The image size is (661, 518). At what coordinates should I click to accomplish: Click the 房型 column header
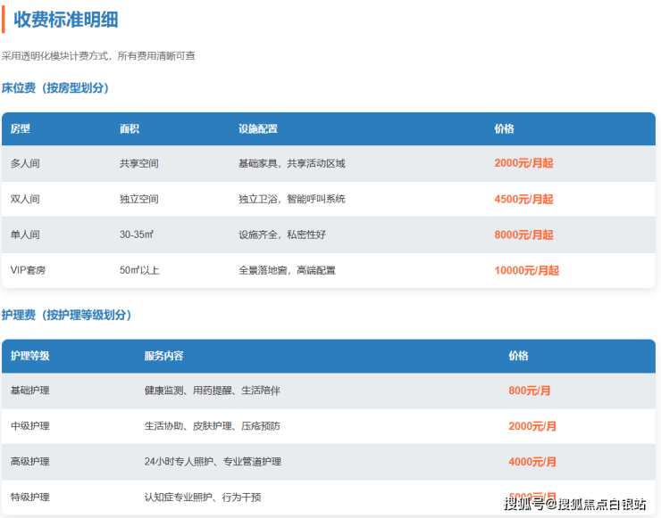pos(21,129)
